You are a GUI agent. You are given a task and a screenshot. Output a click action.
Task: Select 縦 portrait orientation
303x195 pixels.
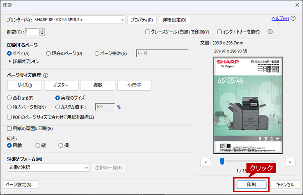[x=38, y=145]
